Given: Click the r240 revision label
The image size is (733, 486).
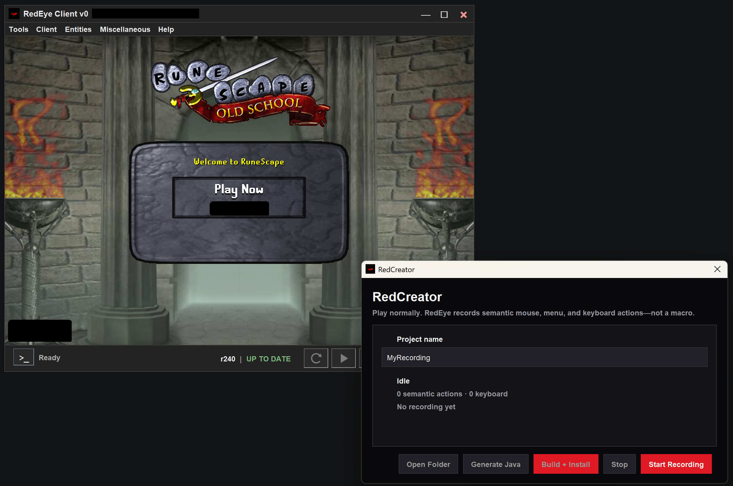Looking at the screenshot, I should click(x=228, y=359).
